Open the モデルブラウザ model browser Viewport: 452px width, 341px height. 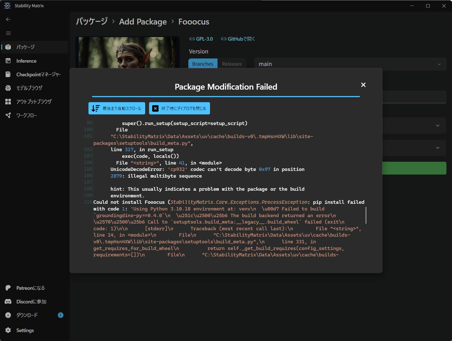[x=29, y=88]
